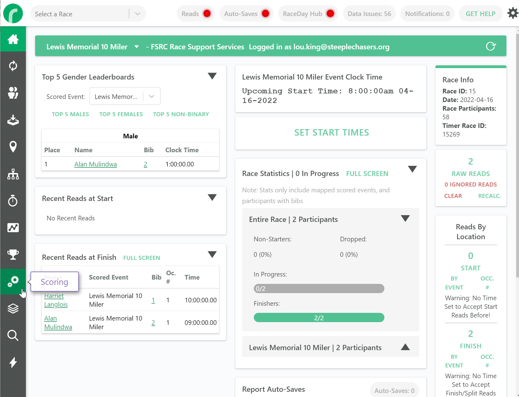Open the trophy awards sidebar icon

(x=13, y=254)
